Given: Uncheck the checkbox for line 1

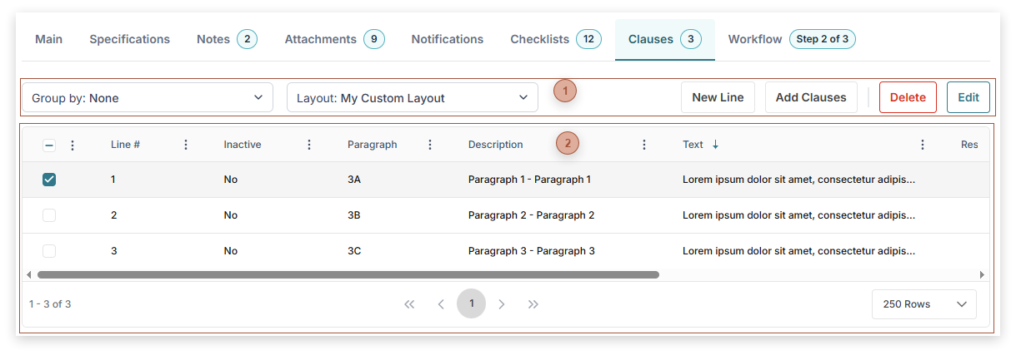Looking at the screenshot, I should (x=49, y=180).
